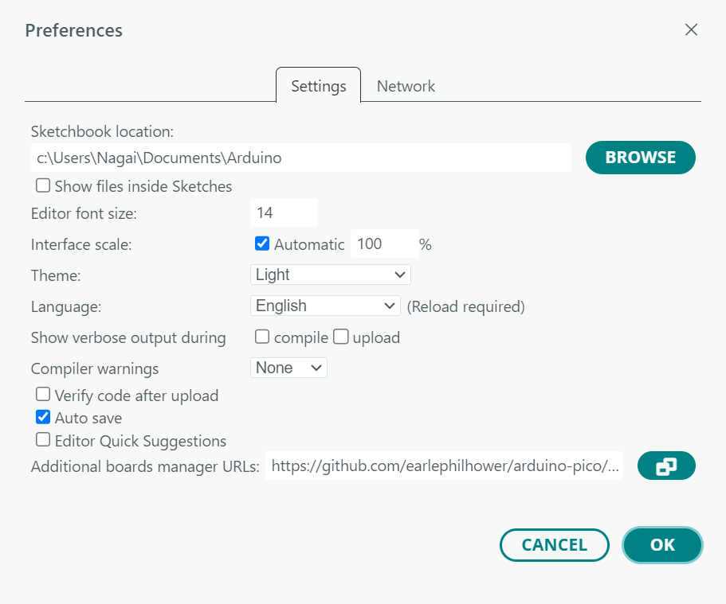This screenshot has height=604, width=726.
Task: Focus the Editor font size field
Action: coord(284,213)
